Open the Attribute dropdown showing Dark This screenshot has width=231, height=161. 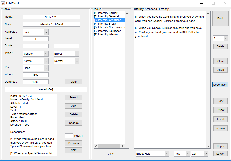coord(36,32)
